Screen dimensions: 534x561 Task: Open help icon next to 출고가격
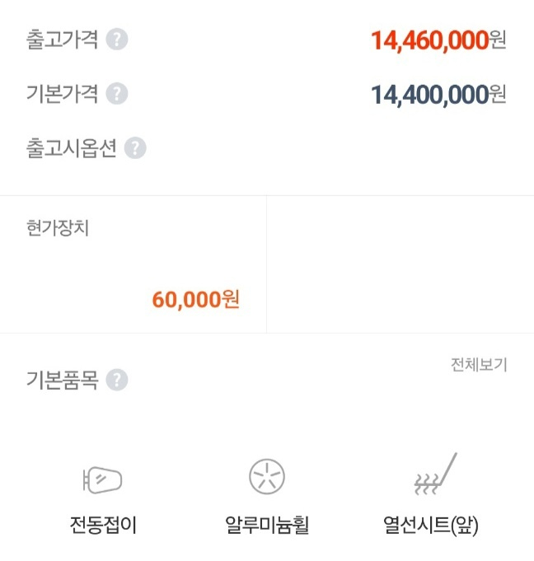point(117,40)
